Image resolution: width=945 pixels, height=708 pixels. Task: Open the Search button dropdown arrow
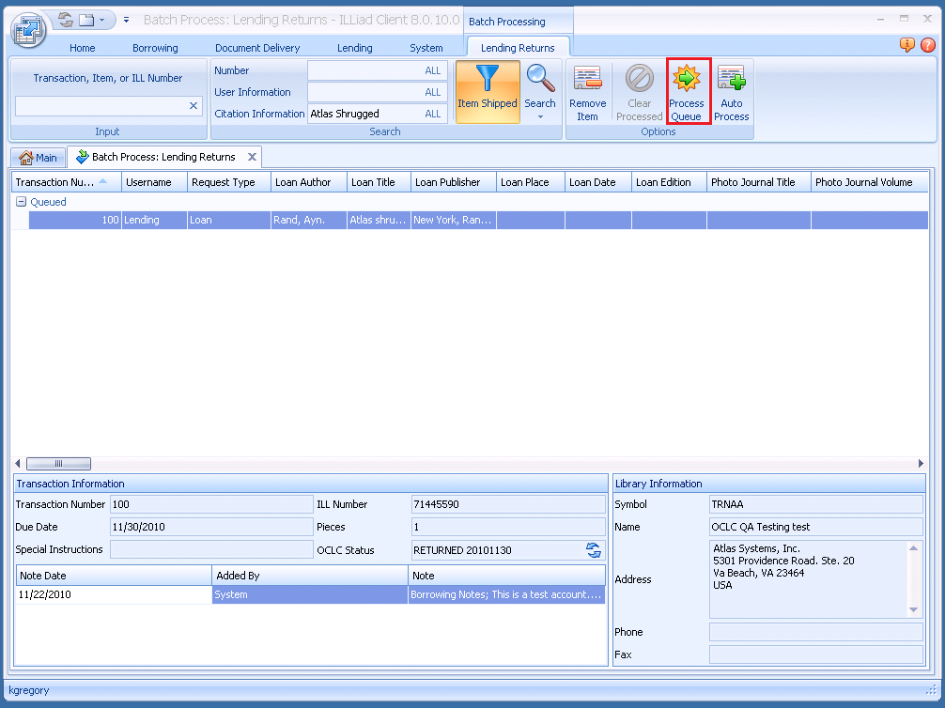[540, 116]
